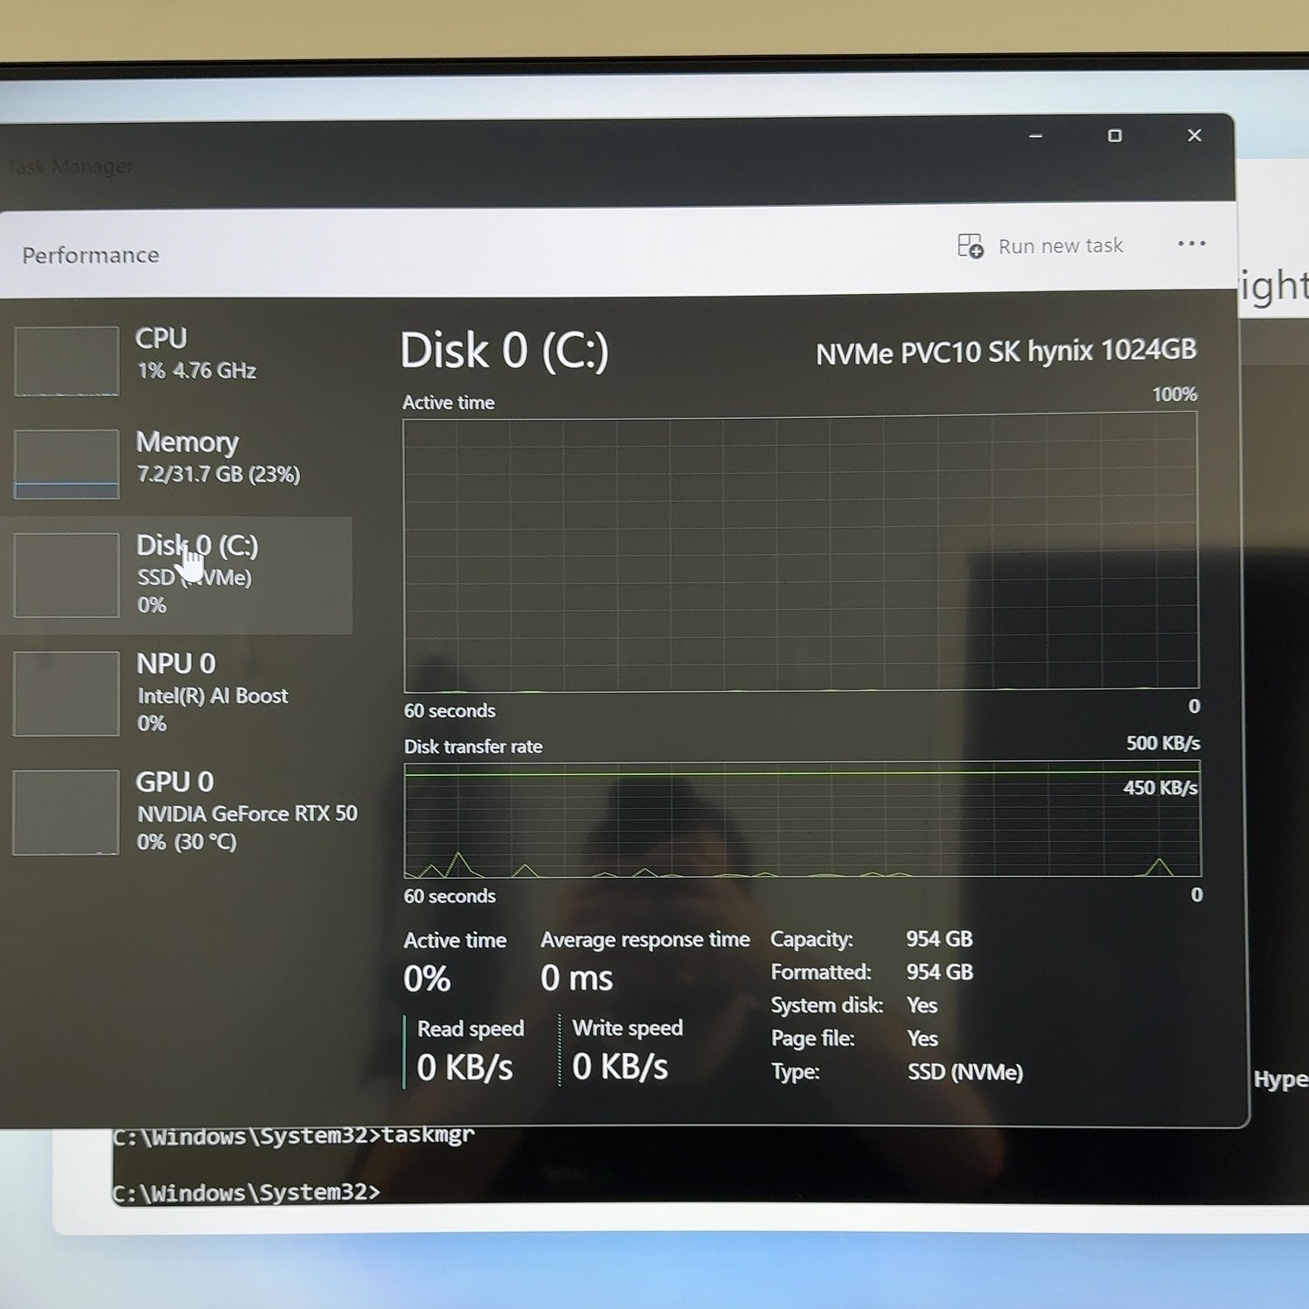Select the CPU performance thumbnail graph

tap(66, 360)
